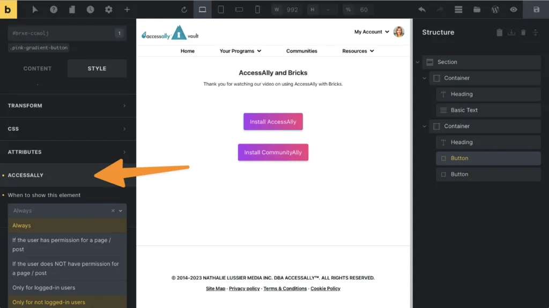Open the help question mark icon
Screen dimensions: 549x308
[x=54, y=10]
